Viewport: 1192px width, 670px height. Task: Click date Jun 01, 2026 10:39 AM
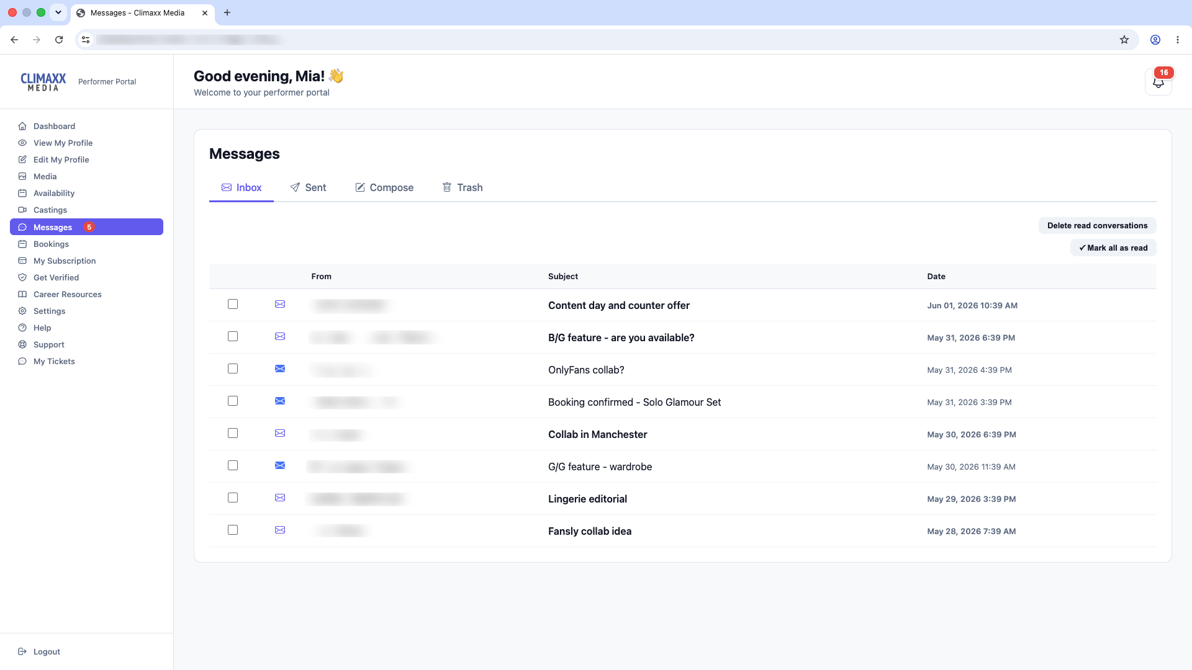tap(972, 305)
